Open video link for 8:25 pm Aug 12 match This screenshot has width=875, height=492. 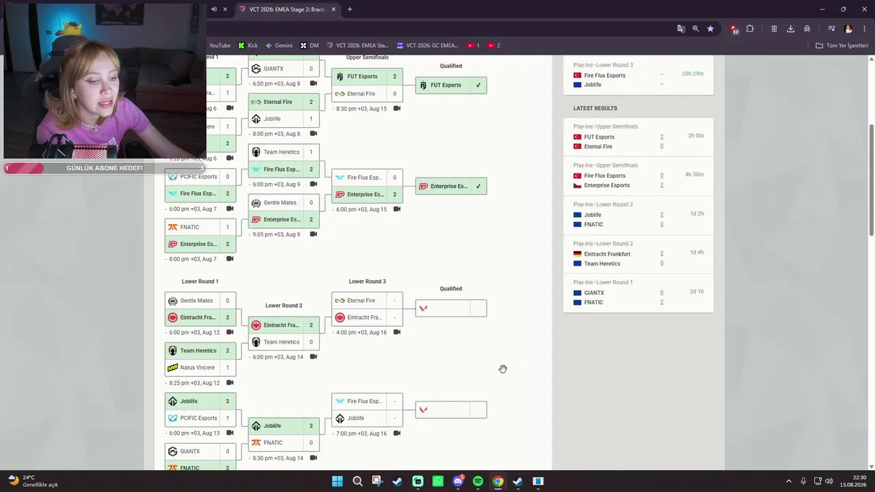(x=230, y=383)
